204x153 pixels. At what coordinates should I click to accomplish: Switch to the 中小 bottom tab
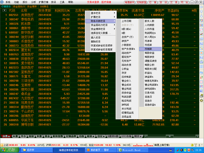coord(23,136)
